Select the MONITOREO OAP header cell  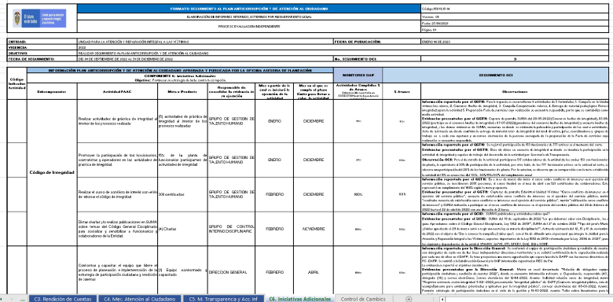point(358,75)
